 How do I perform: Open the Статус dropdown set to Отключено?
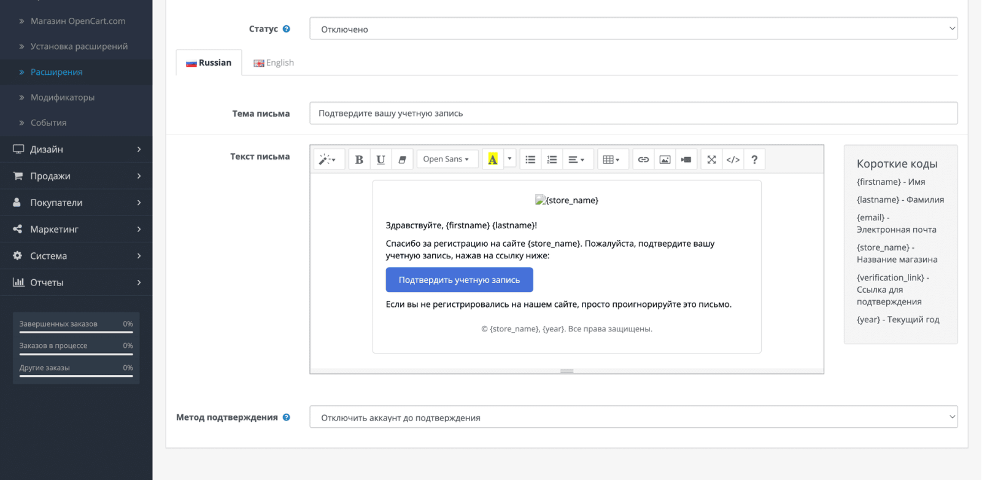coord(633,29)
